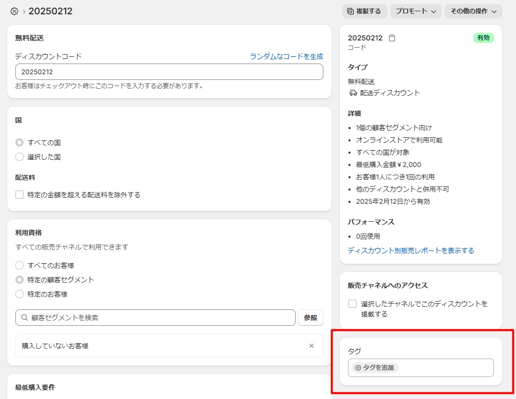Click the 販売チャネルへのアクセス heading

388,285
